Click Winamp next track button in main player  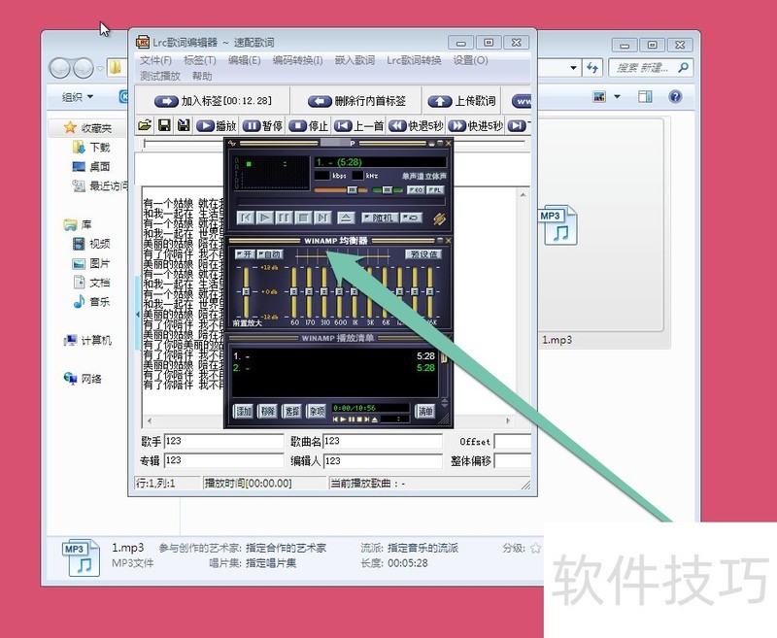pos(322,218)
